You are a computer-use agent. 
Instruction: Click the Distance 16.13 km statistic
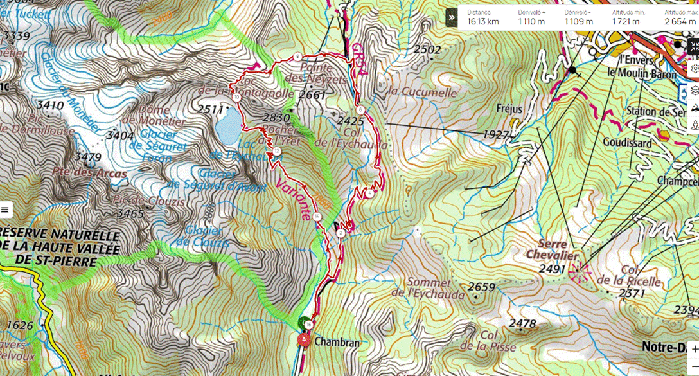(x=483, y=17)
